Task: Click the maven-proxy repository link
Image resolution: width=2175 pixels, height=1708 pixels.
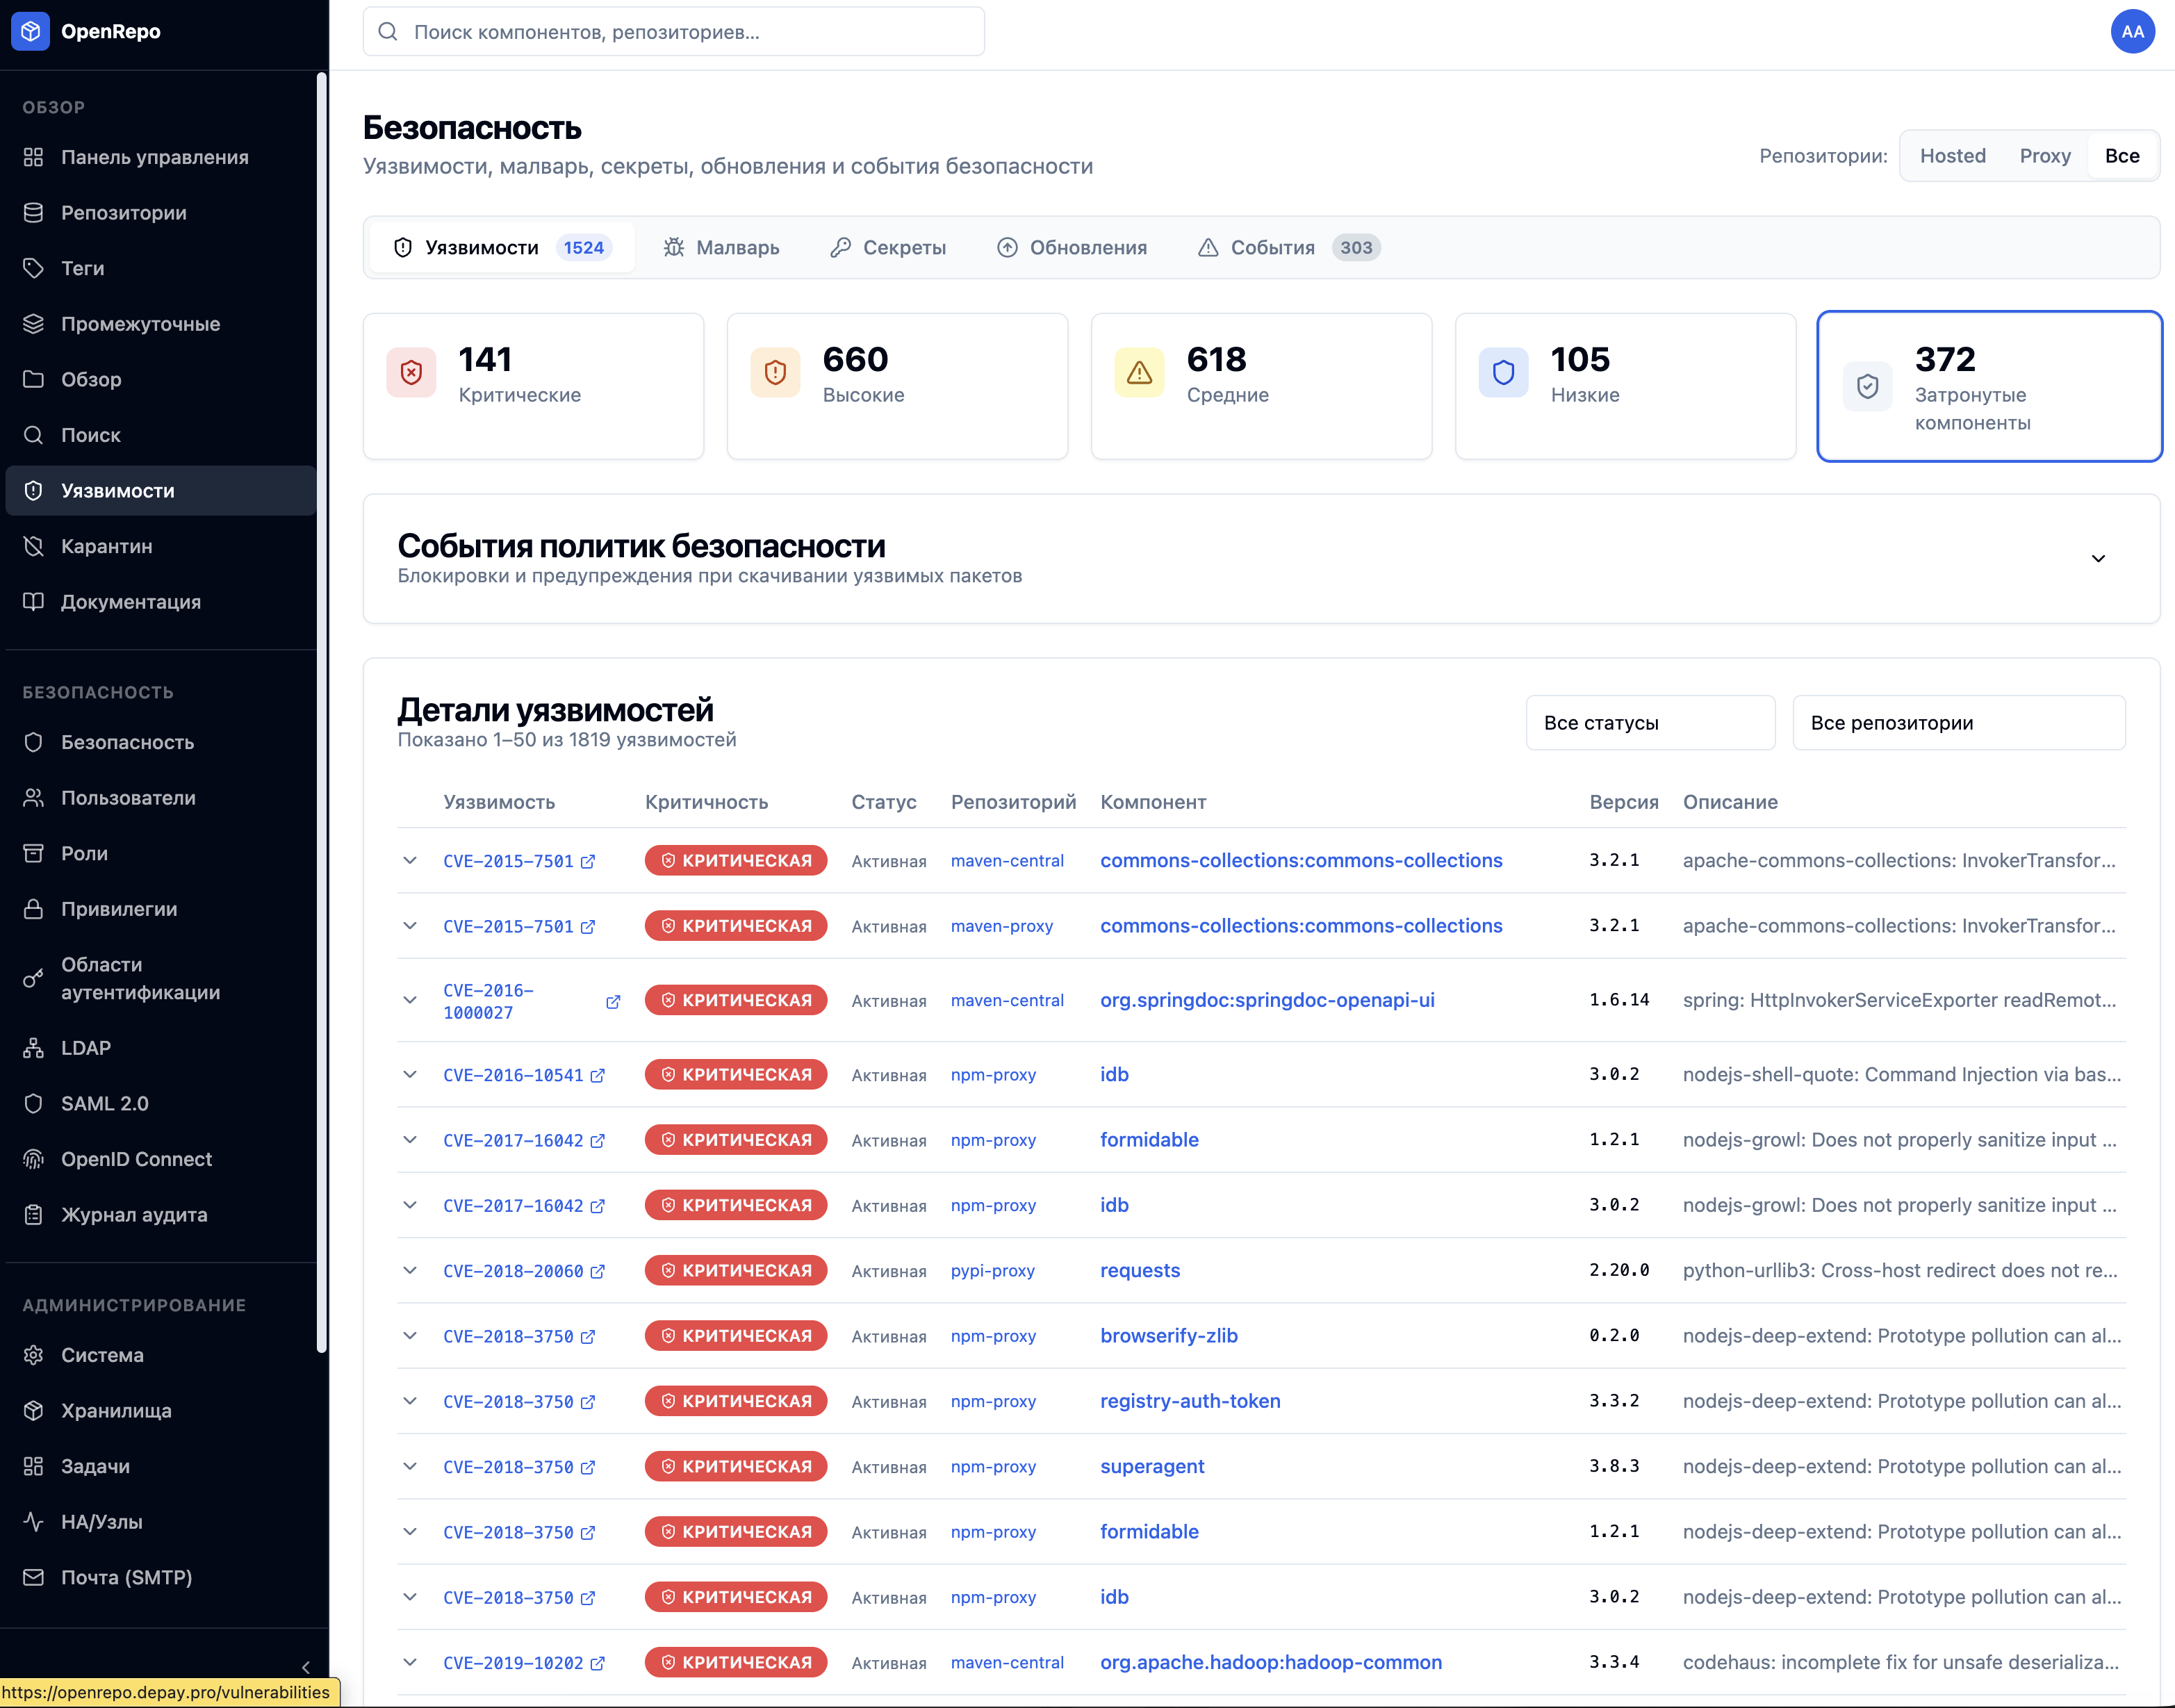Action: (1001, 927)
